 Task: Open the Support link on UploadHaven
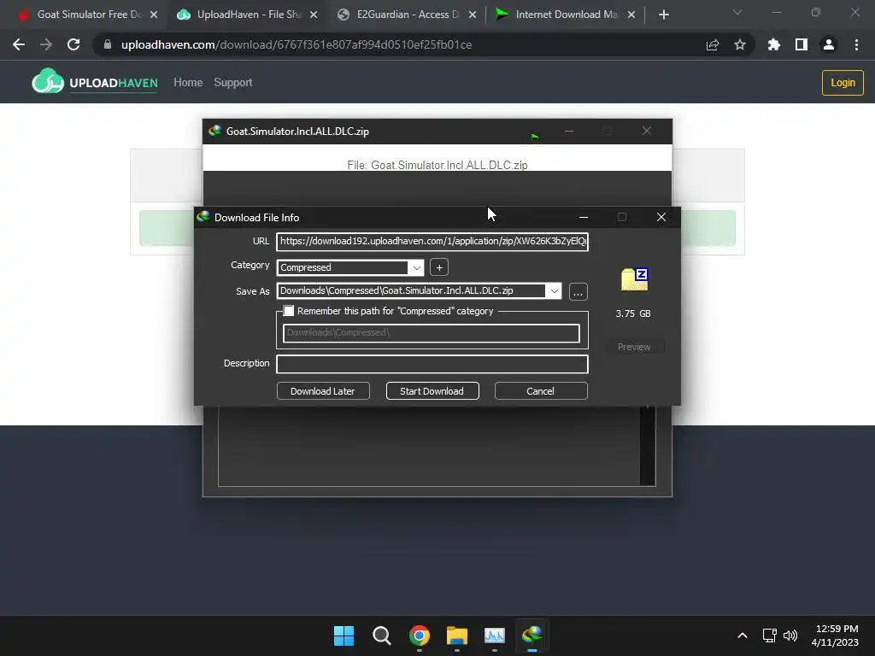(233, 83)
